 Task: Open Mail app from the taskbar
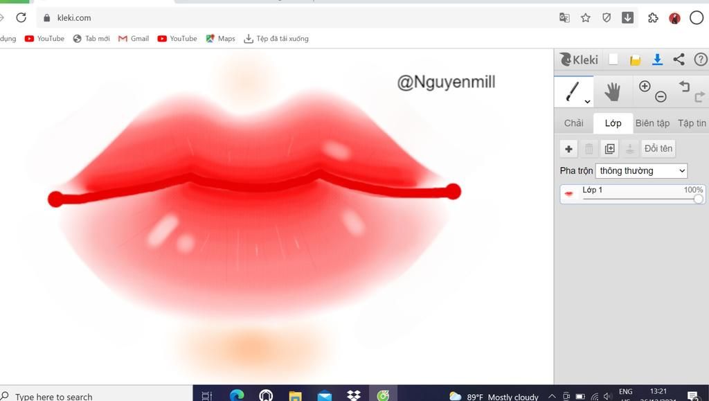click(324, 396)
